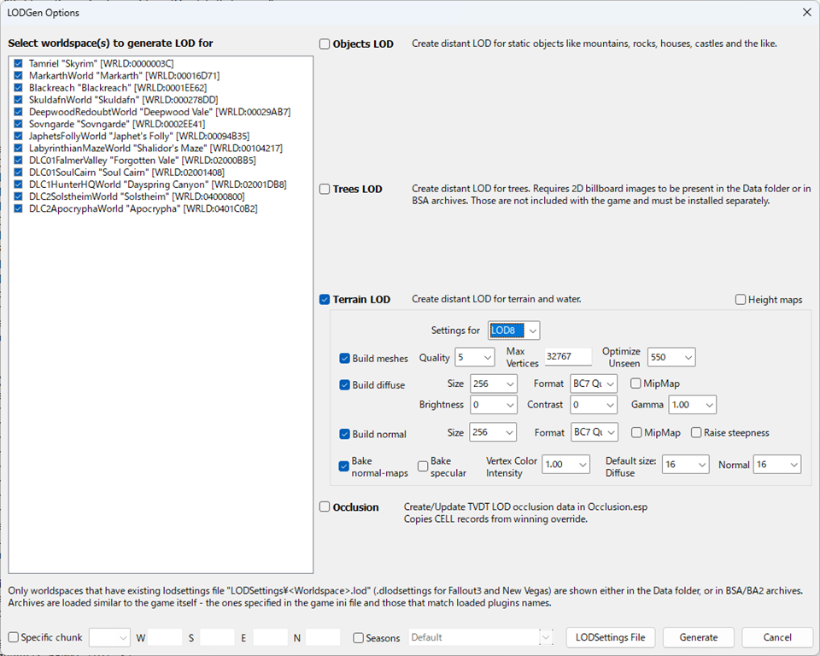Screen dimensions: 820x656
Task: Close the LODGen Options window
Action: (x=807, y=12)
